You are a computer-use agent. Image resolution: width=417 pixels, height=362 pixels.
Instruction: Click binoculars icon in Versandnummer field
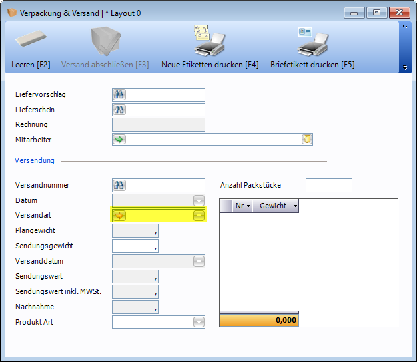119,186
